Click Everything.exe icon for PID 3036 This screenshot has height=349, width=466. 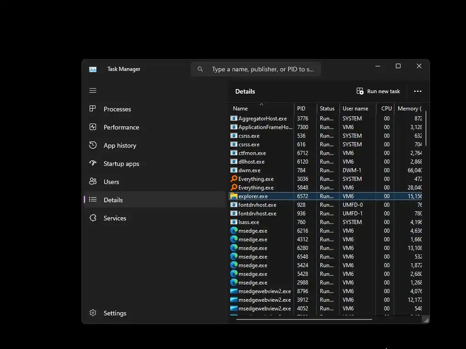tap(234, 179)
